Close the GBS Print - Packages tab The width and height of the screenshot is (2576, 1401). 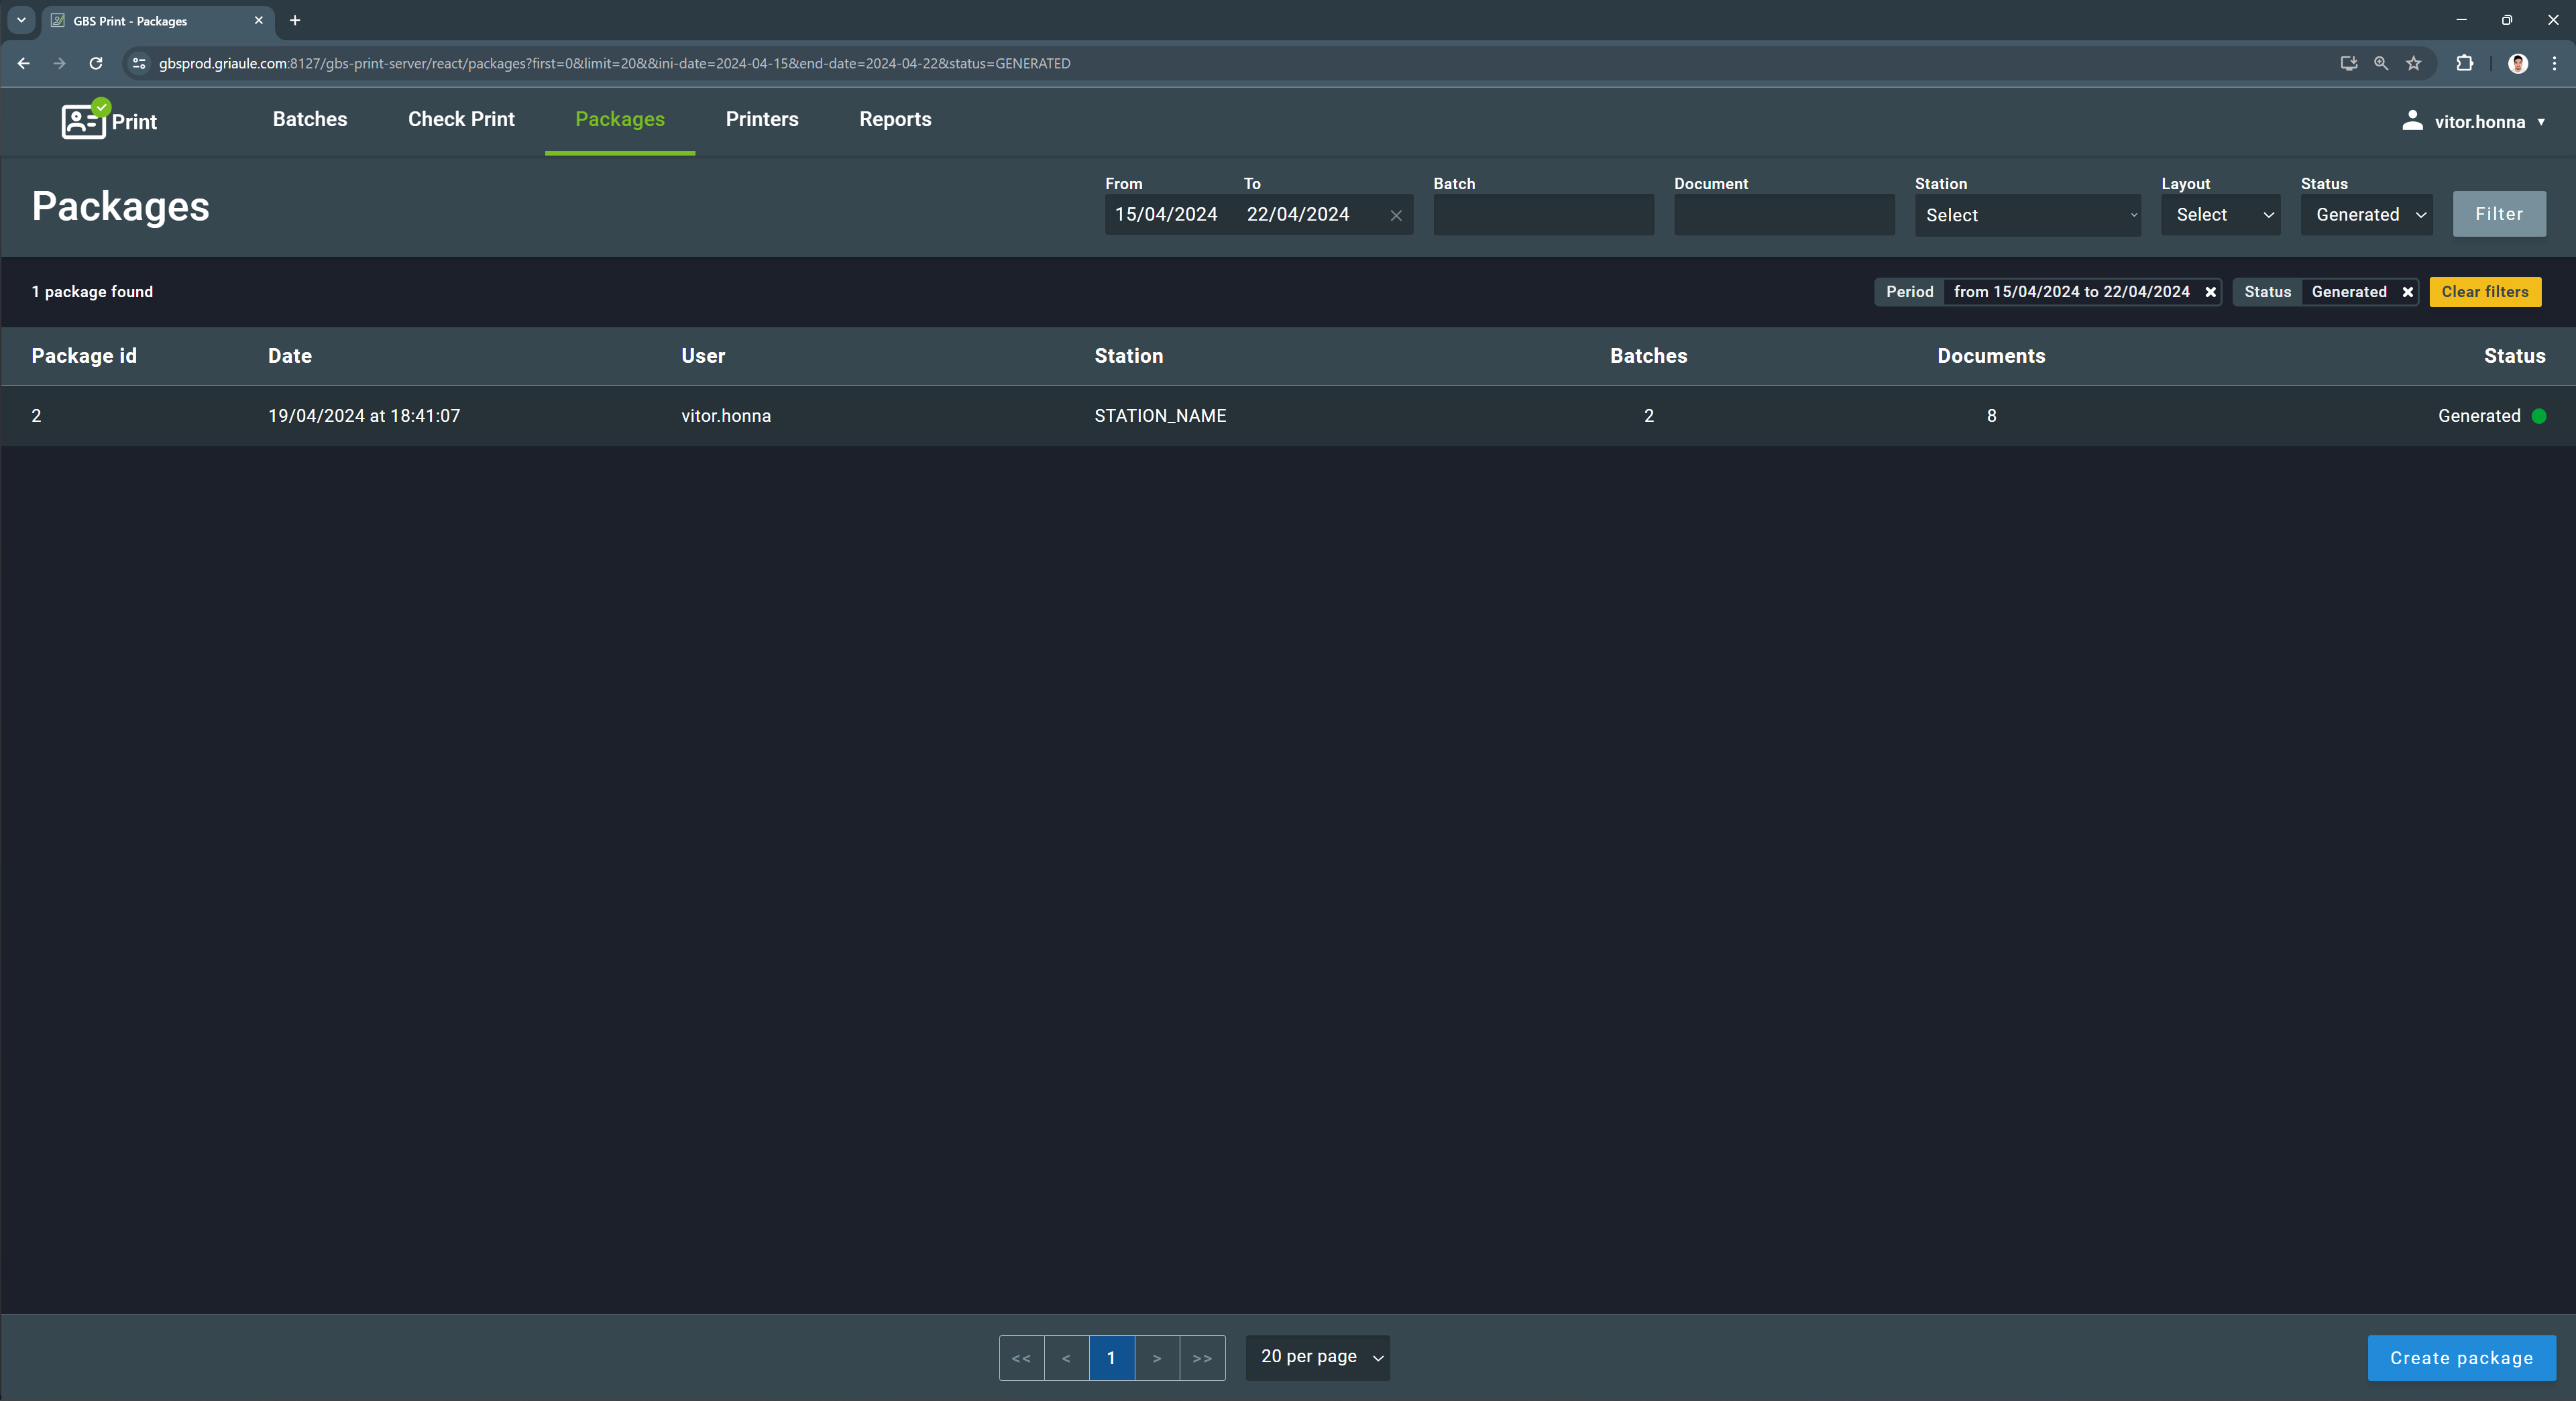[258, 20]
